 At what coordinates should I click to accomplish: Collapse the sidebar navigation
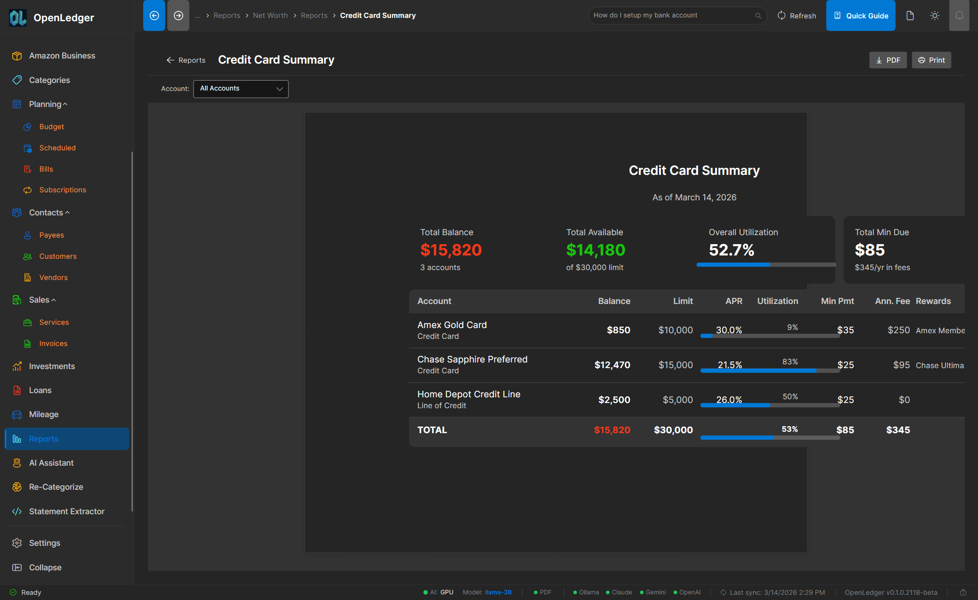tap(45, 567)
